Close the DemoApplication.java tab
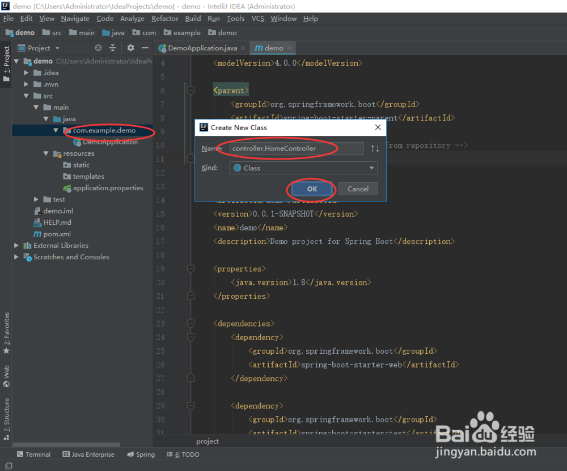The width and height of the screenshot is (567, 471). [x=243, y=48]
